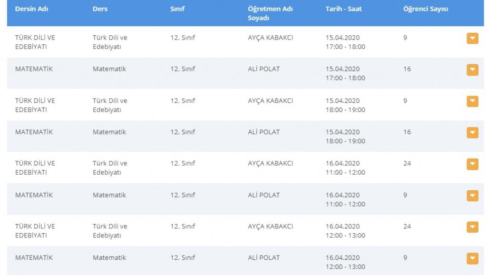Click the first MATEMATİK lesson name cell

click(34, 69)
